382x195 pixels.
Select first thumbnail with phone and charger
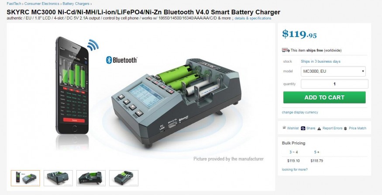click(25, 178)
